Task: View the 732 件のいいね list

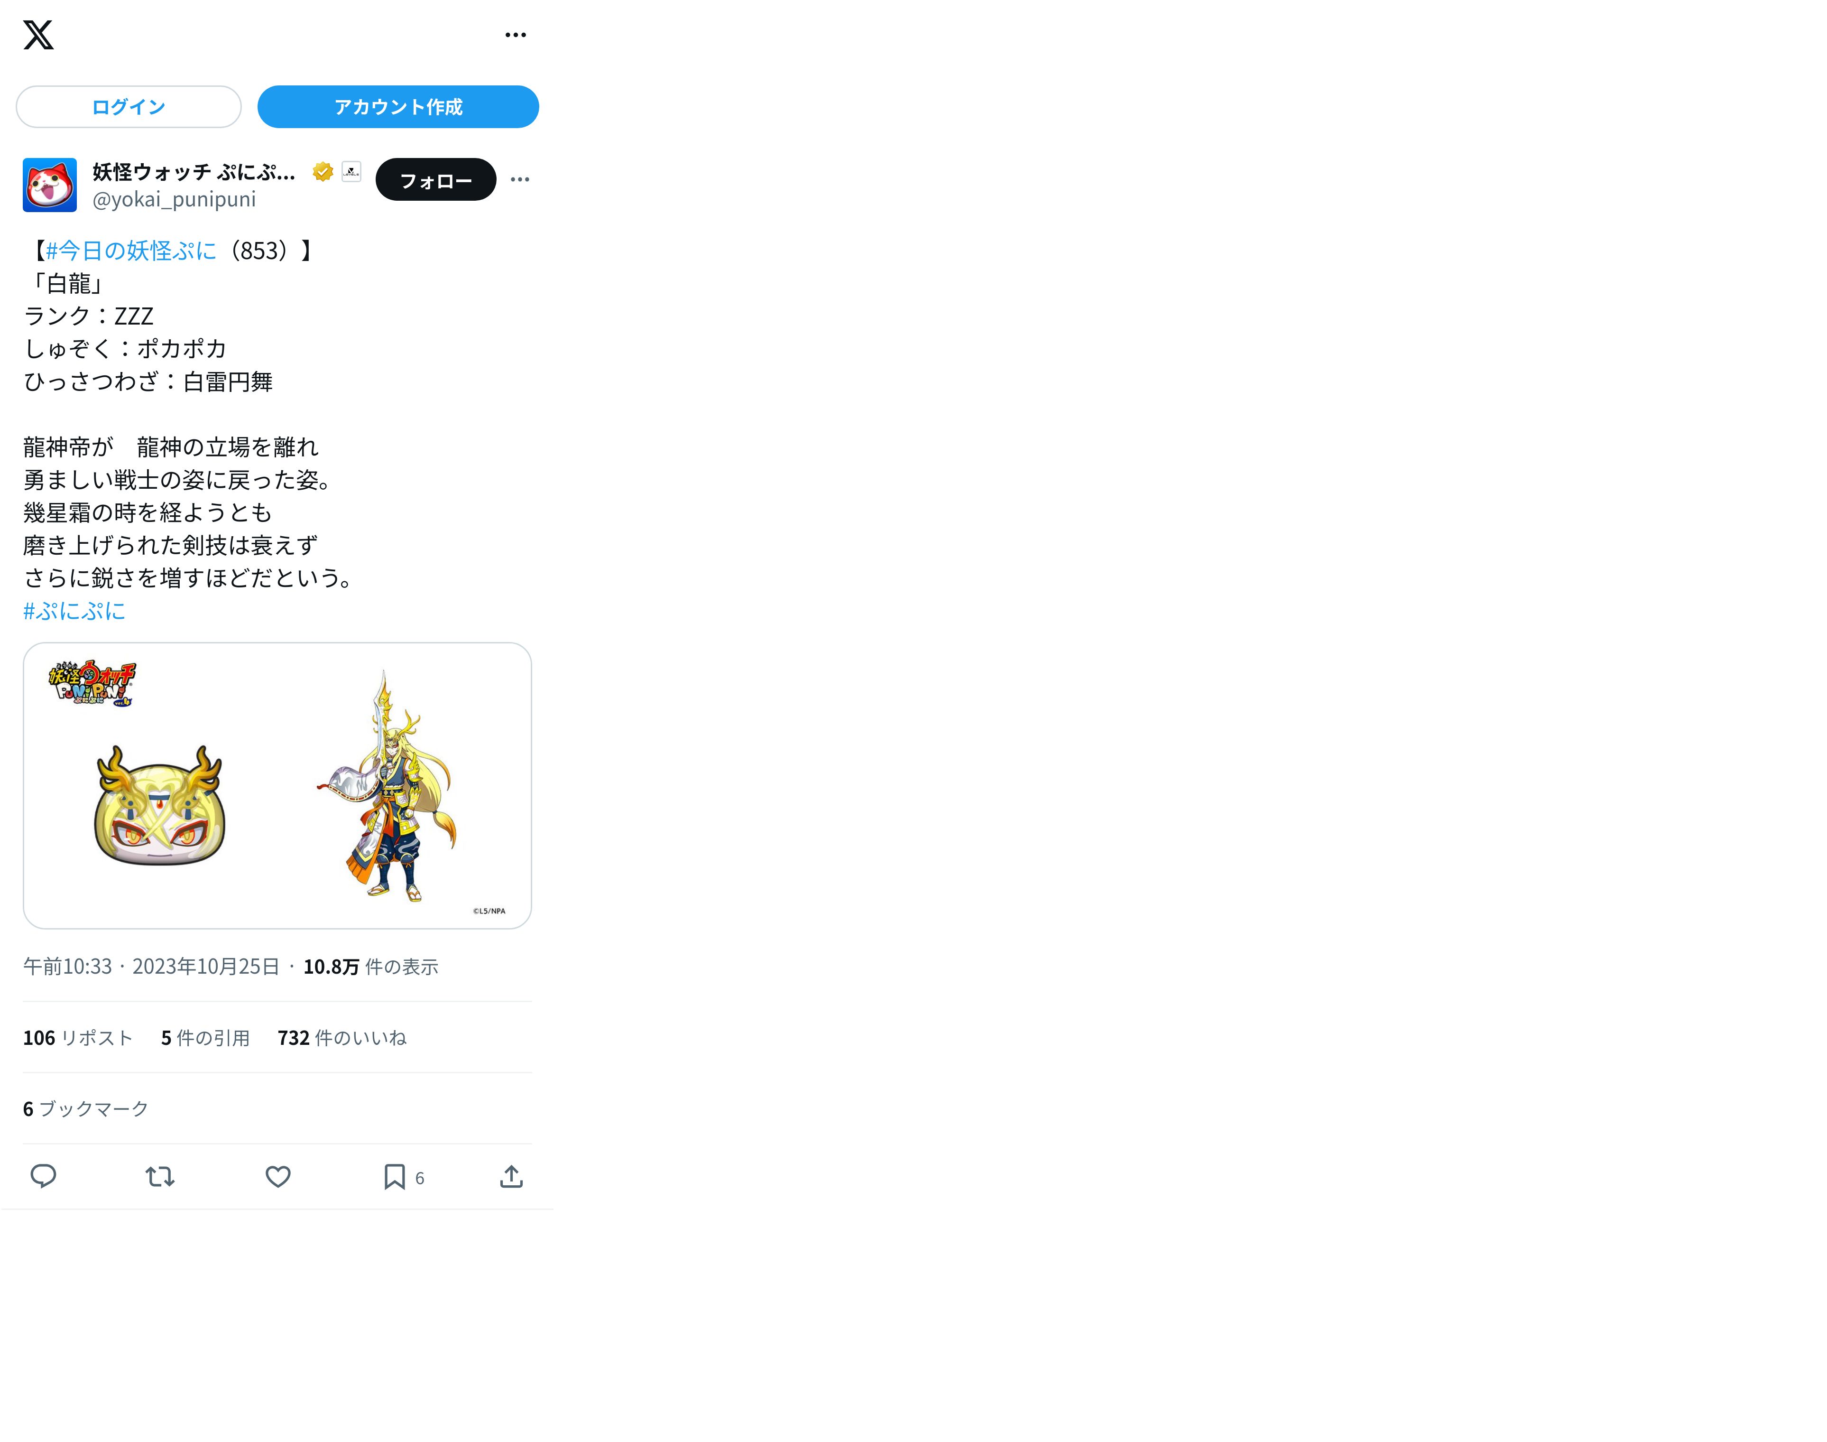Action: (342, 1038)
